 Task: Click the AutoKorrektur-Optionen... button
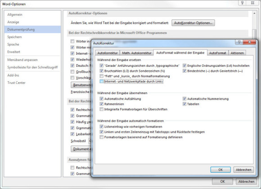pyautogui.click(x=193, y=23)
